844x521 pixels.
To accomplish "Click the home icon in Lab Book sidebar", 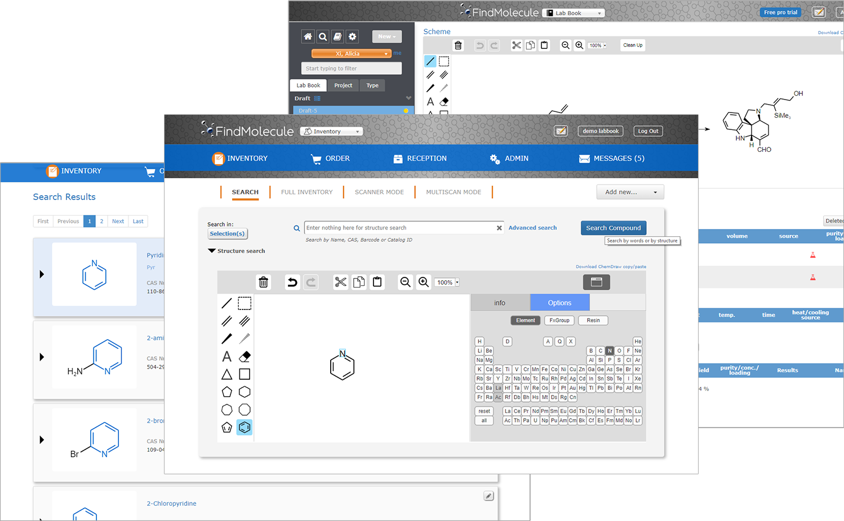I will [x=308, y=37].
